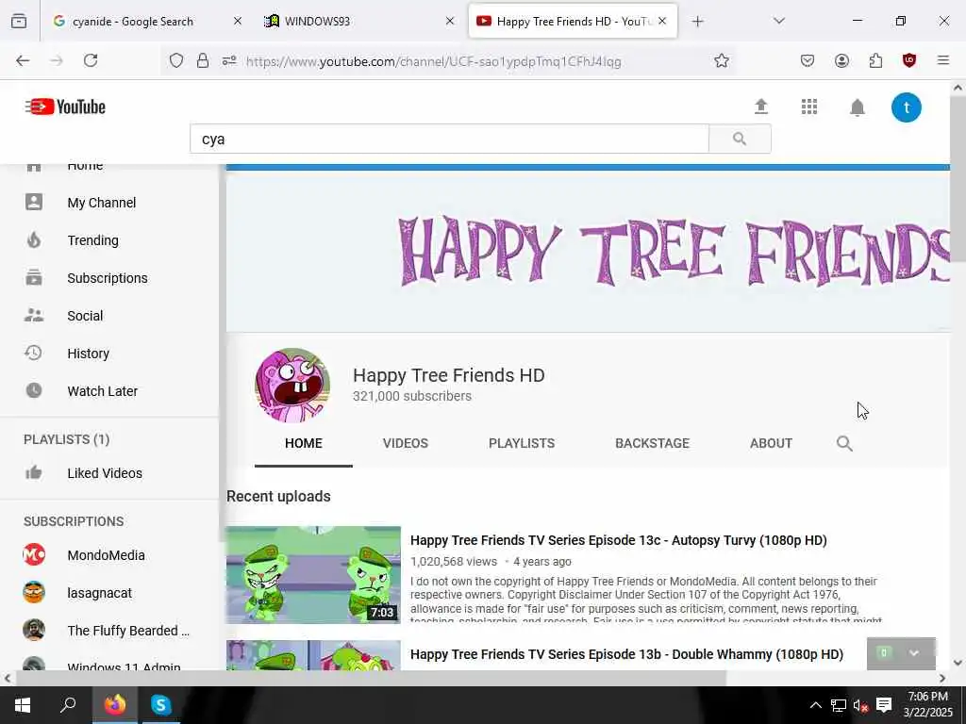Open the Firefox hamburger menu

[942, 60]
